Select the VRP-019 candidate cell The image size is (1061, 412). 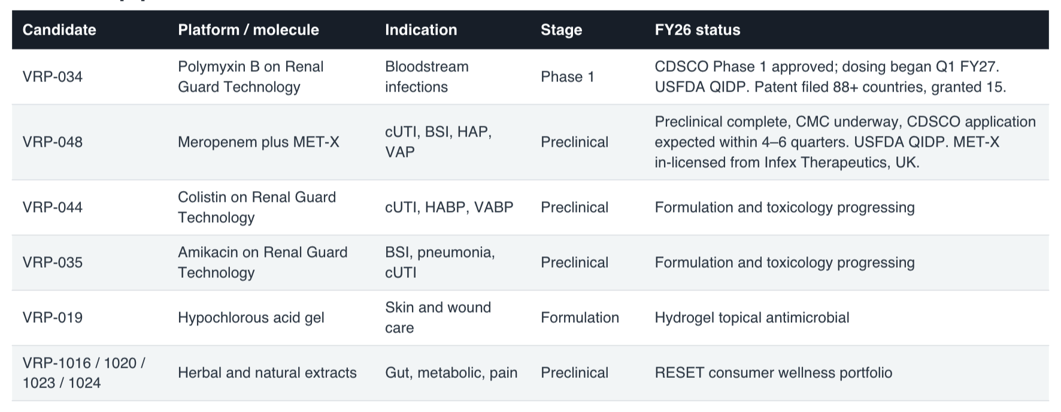53,317
